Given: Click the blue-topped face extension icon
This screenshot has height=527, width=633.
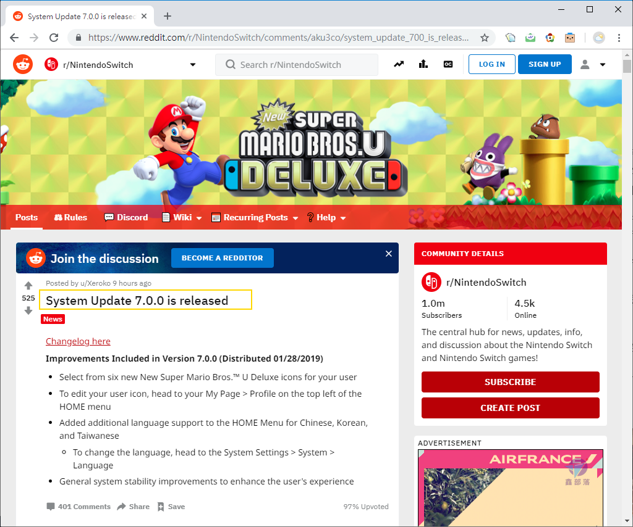Looking at the screenshot, I should coord(569,38).
